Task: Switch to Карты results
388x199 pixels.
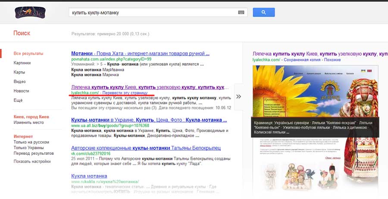Action: [x=19, y=72]
